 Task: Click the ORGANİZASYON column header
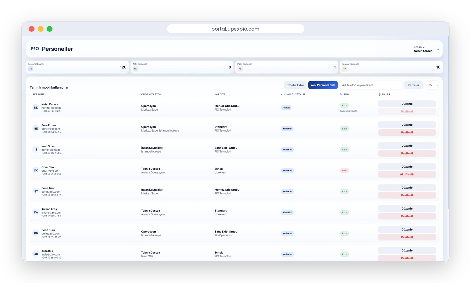[151, 94]
